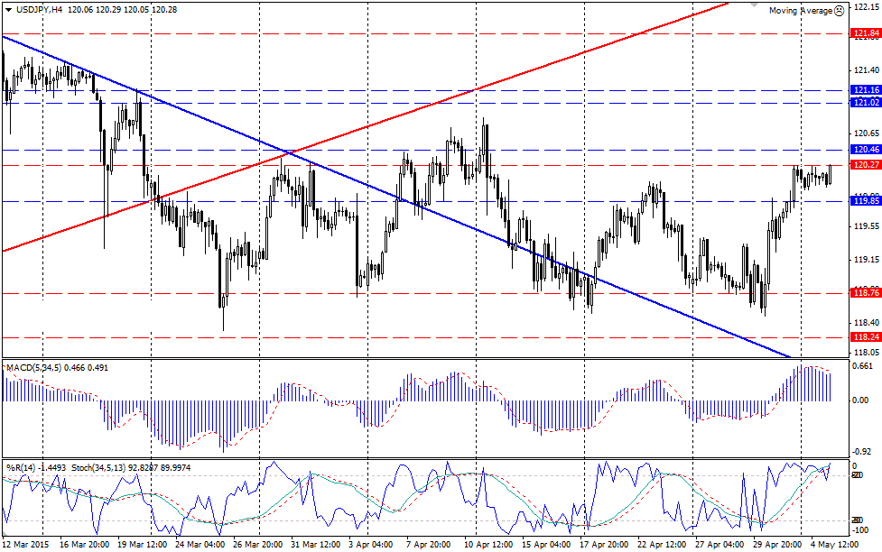Click the 119.55 price scale value
The height and width of the screenshot is (552, 882).
click(867, 226)
